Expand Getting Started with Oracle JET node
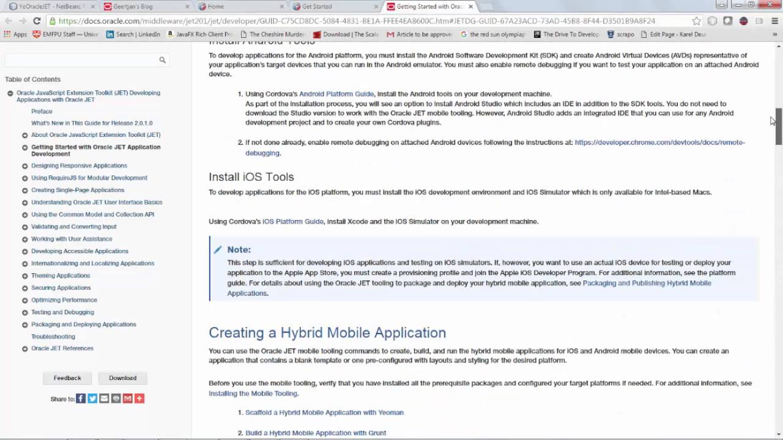 pyautogui.click(x=25, y=147)
